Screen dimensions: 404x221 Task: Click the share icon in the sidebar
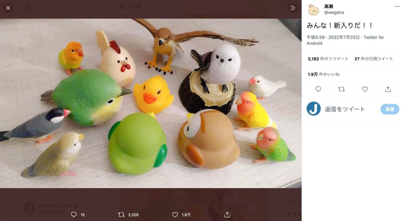388,89
